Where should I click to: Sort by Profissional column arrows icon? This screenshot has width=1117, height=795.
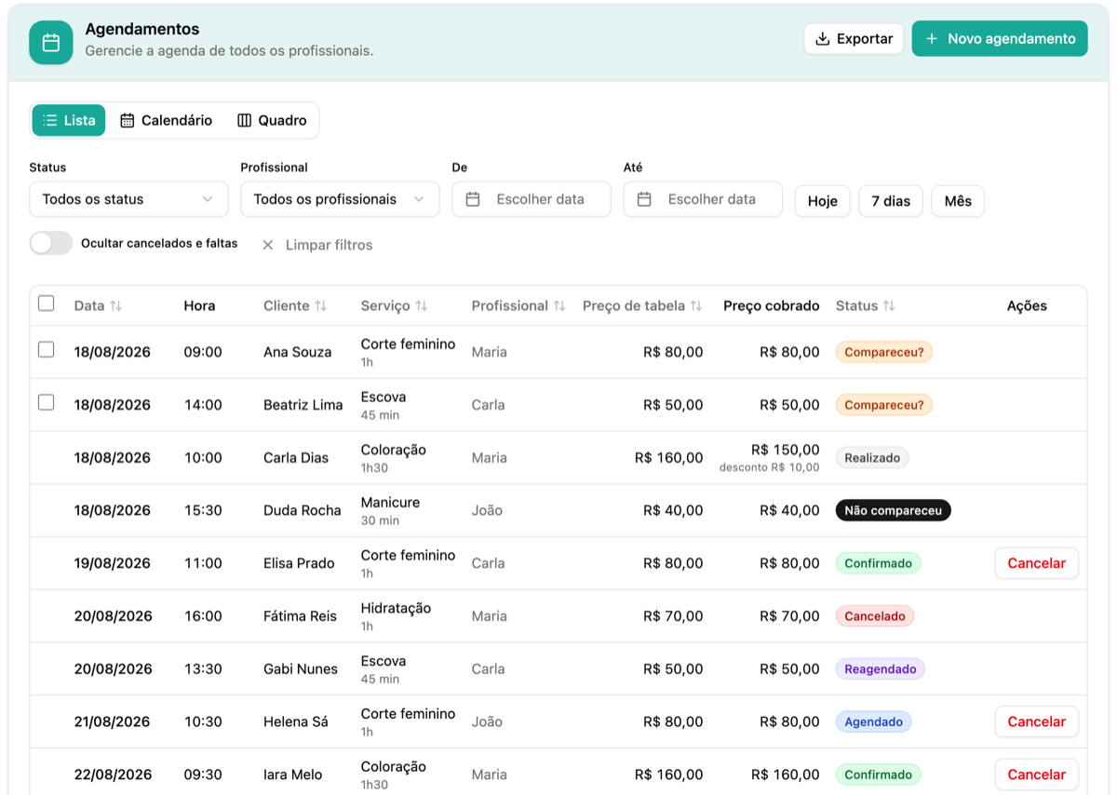tap(559, 305)
